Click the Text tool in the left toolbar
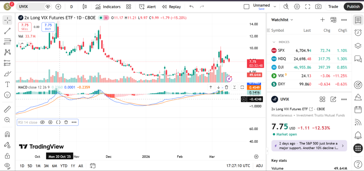The height and width of the screenshot is (171, 364). 7,84
